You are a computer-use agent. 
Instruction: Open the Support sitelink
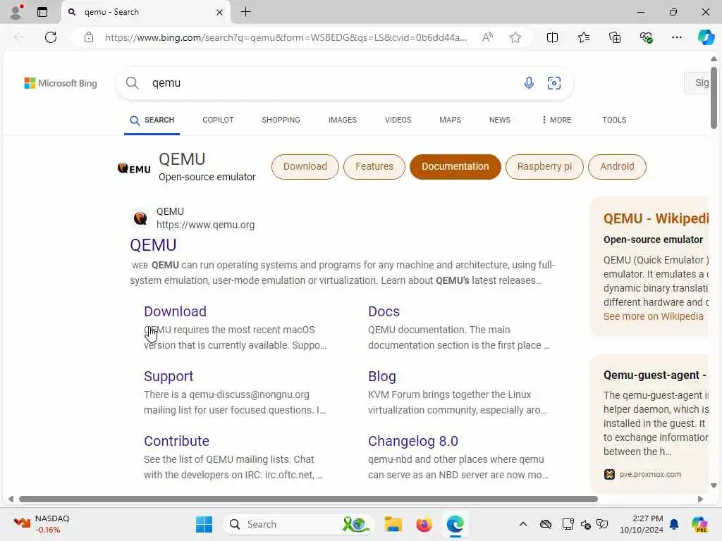click(169, 376)
